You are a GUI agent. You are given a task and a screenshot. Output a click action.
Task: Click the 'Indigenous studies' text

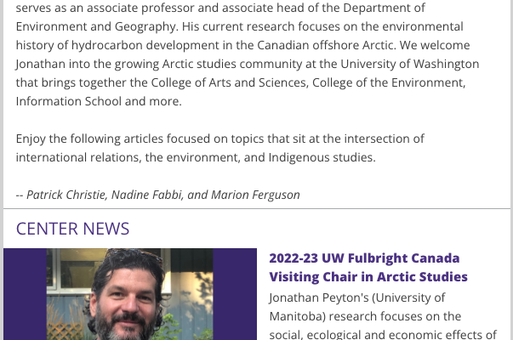click(320, 157)
